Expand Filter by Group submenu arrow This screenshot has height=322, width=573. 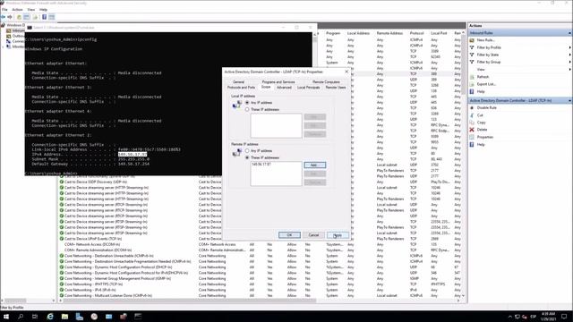point(570,62)
